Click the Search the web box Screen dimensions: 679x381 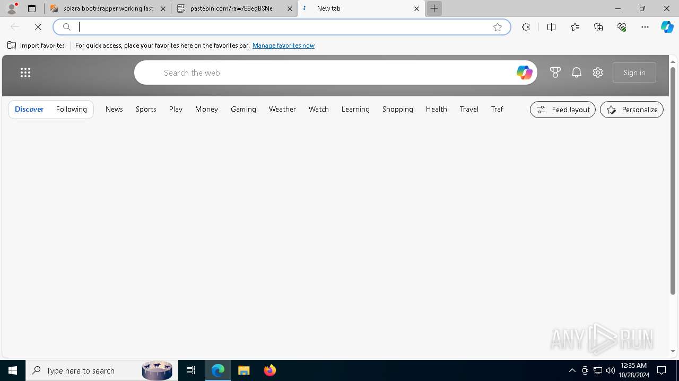click(x=336, y=72)
